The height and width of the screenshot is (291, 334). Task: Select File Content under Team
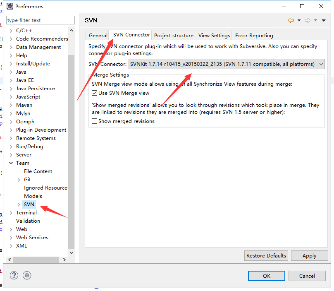click(38, 171)
